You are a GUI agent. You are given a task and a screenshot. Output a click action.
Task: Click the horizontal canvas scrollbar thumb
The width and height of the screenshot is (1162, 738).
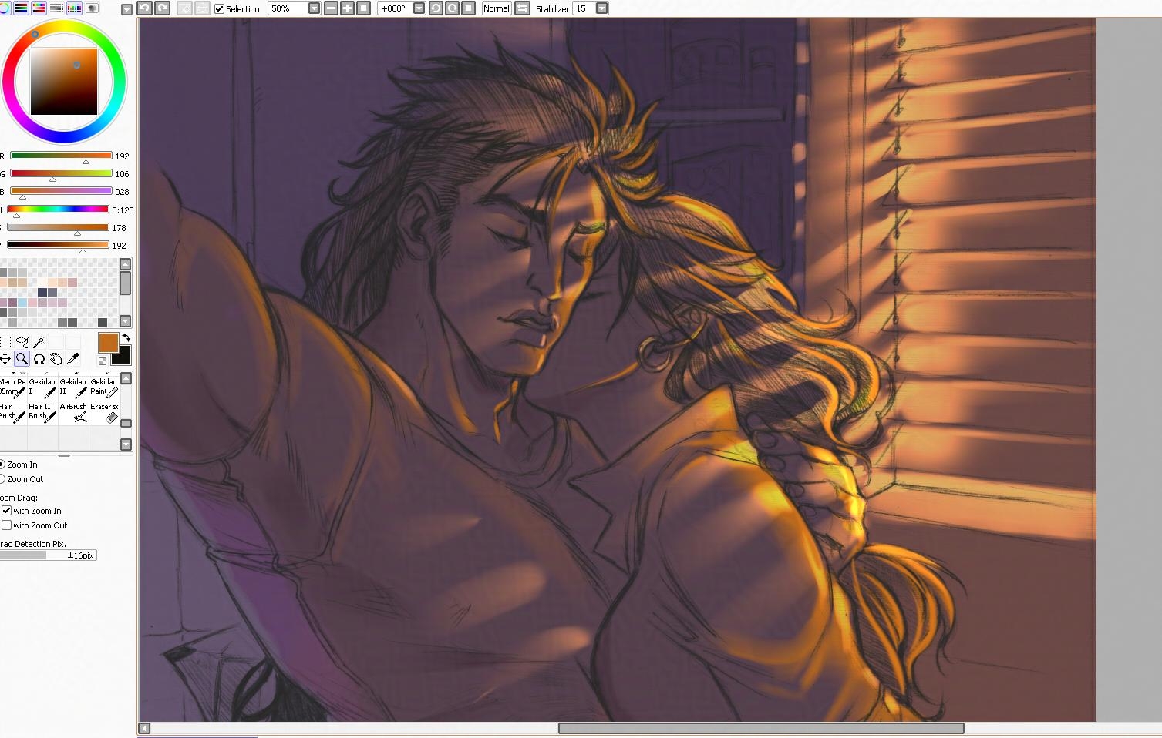pyautogui.click(x=760, y=729)
